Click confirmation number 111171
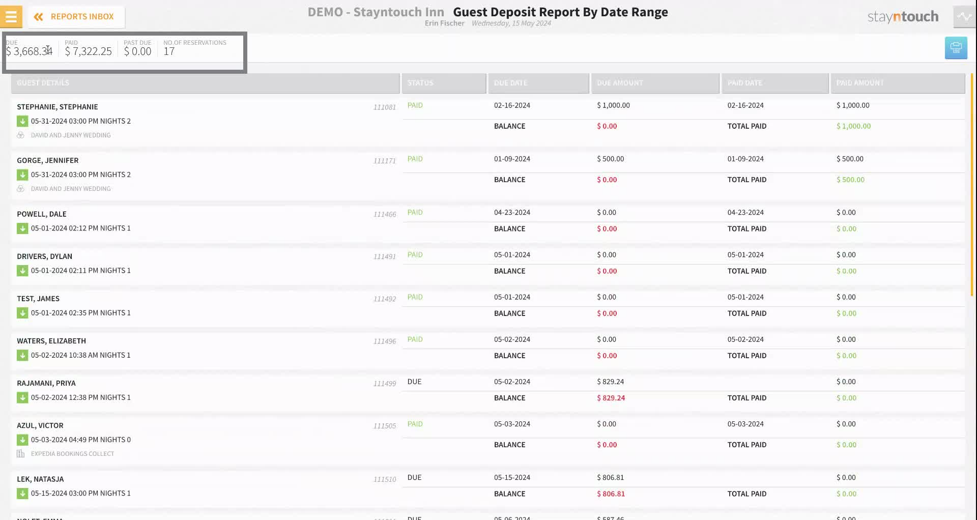 [x=385, y=161]
